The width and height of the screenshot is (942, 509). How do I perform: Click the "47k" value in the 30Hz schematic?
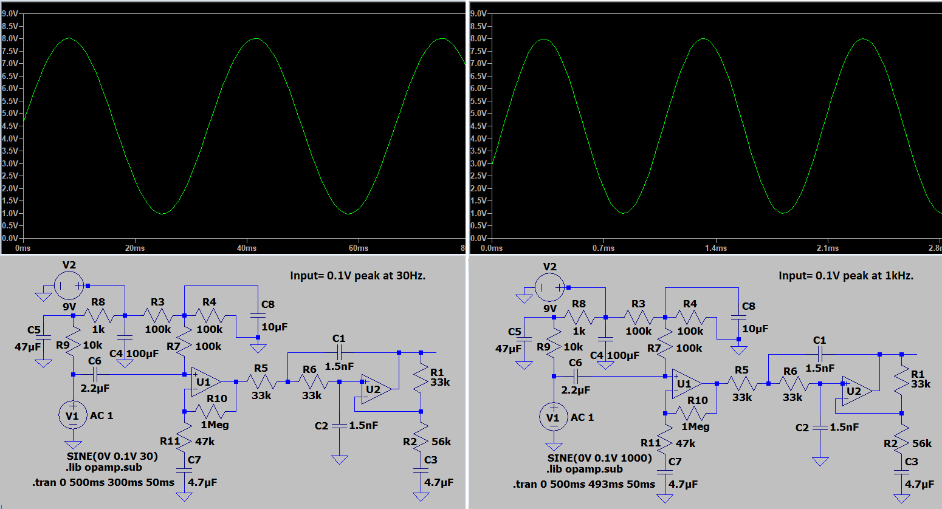click(205, 442)
